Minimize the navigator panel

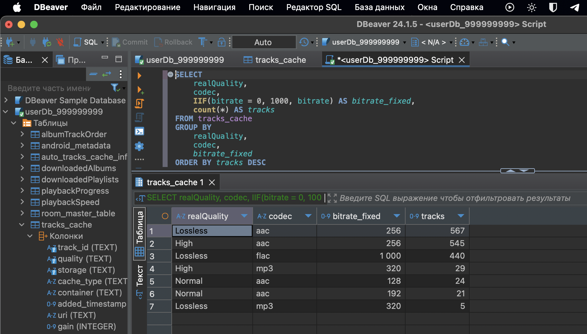105,58
